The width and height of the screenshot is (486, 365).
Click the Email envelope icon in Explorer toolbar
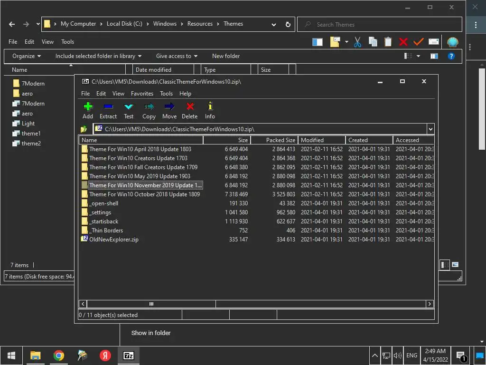tap(434, 42)
